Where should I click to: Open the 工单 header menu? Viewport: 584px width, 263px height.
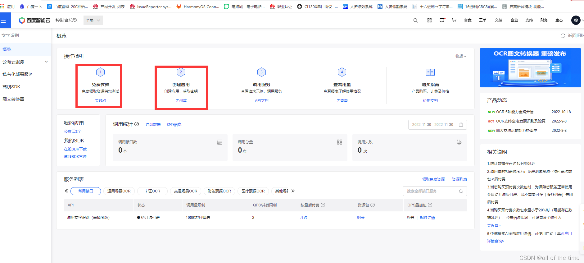click(x=482, y=20)
